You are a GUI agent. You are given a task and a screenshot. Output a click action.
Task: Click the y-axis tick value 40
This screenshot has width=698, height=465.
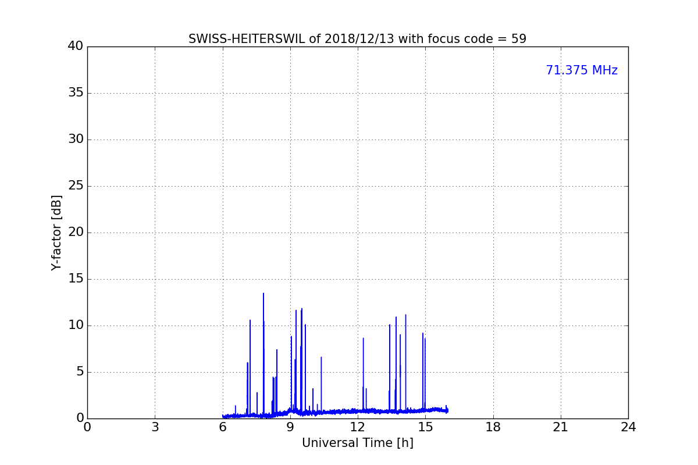76,46
